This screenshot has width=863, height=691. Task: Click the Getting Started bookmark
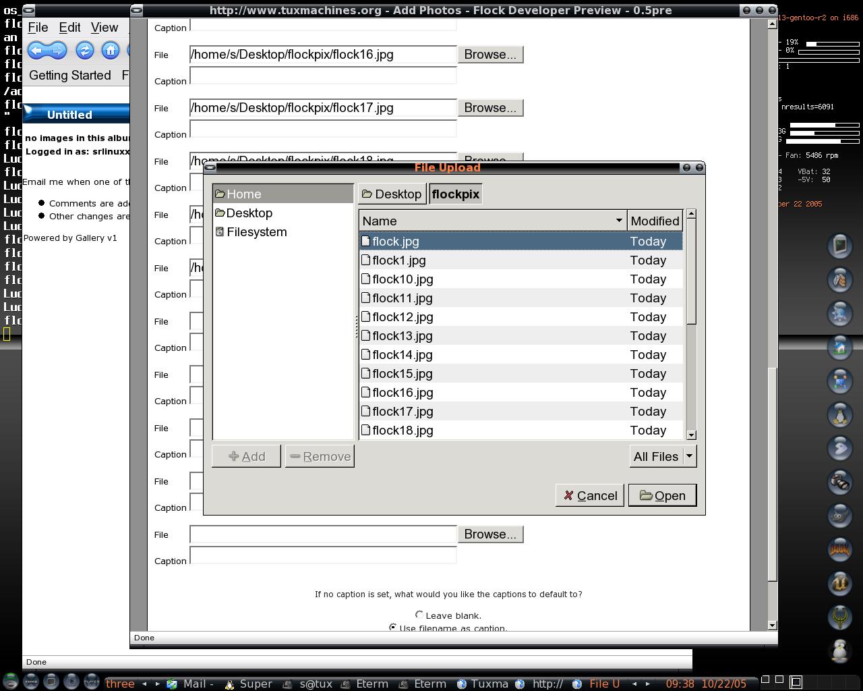coord(70,76)
